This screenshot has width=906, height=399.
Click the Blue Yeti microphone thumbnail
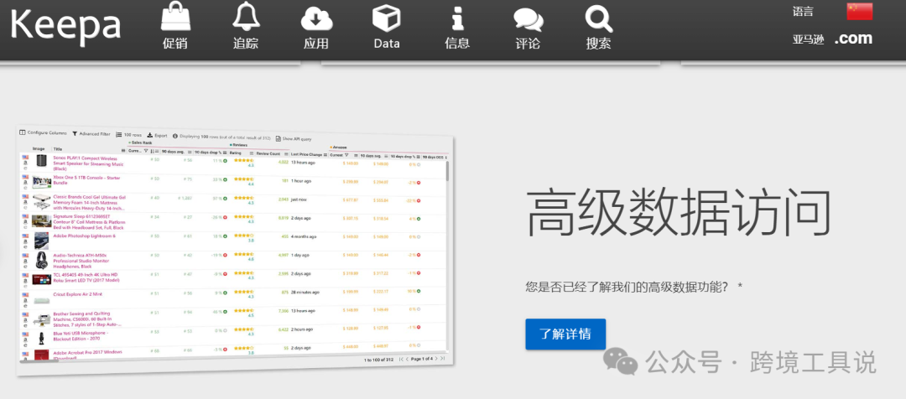tap(42, 337)
